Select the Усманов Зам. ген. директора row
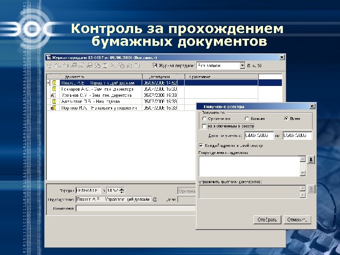Image resolution: width=340 pixels, height=255 pixels. [153, 95]
